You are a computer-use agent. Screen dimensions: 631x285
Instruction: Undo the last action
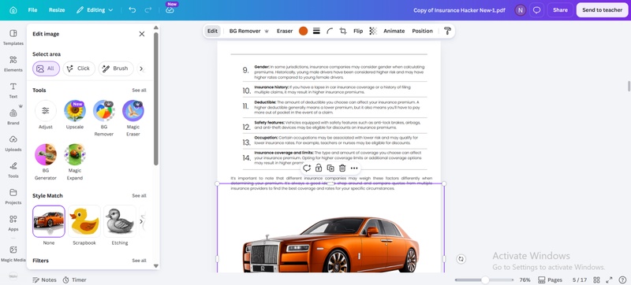tap(132, 10)
